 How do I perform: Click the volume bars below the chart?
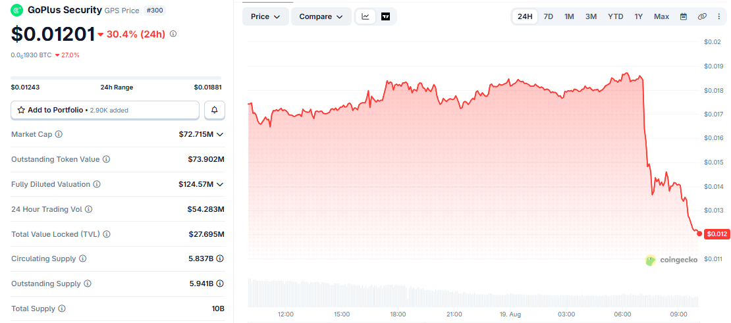(474, 293)
